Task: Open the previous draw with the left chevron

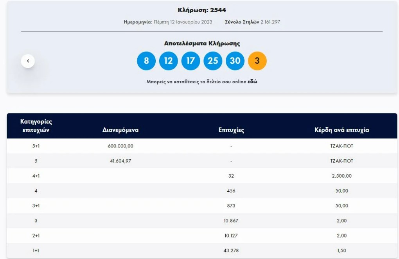Action: click(27, 61)
